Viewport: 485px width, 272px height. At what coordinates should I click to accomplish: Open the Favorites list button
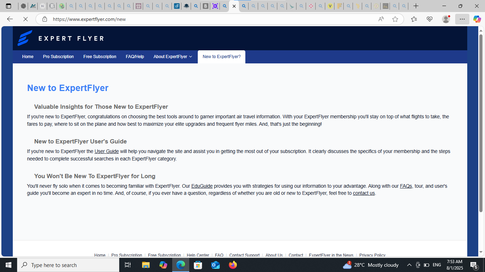pos(414,19)
